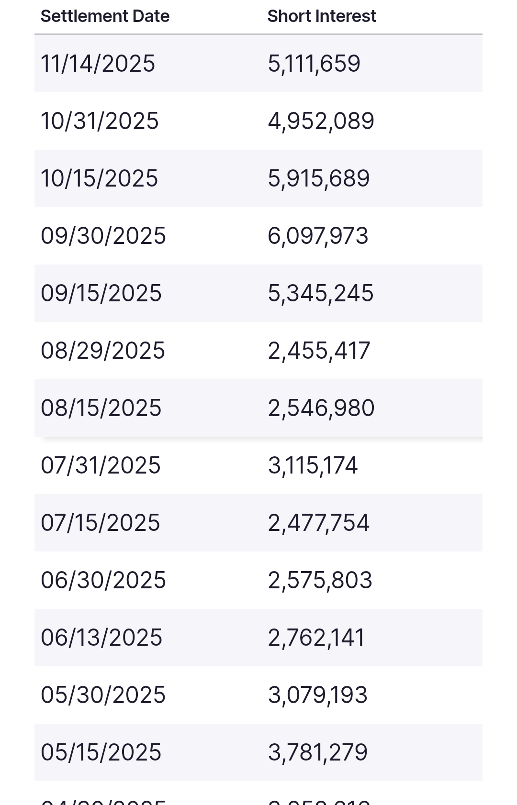The width and height of the screenshot is (517, 805).
Task: Click the 07/31/2025 date cell
Action: click(x=101, y=465)
